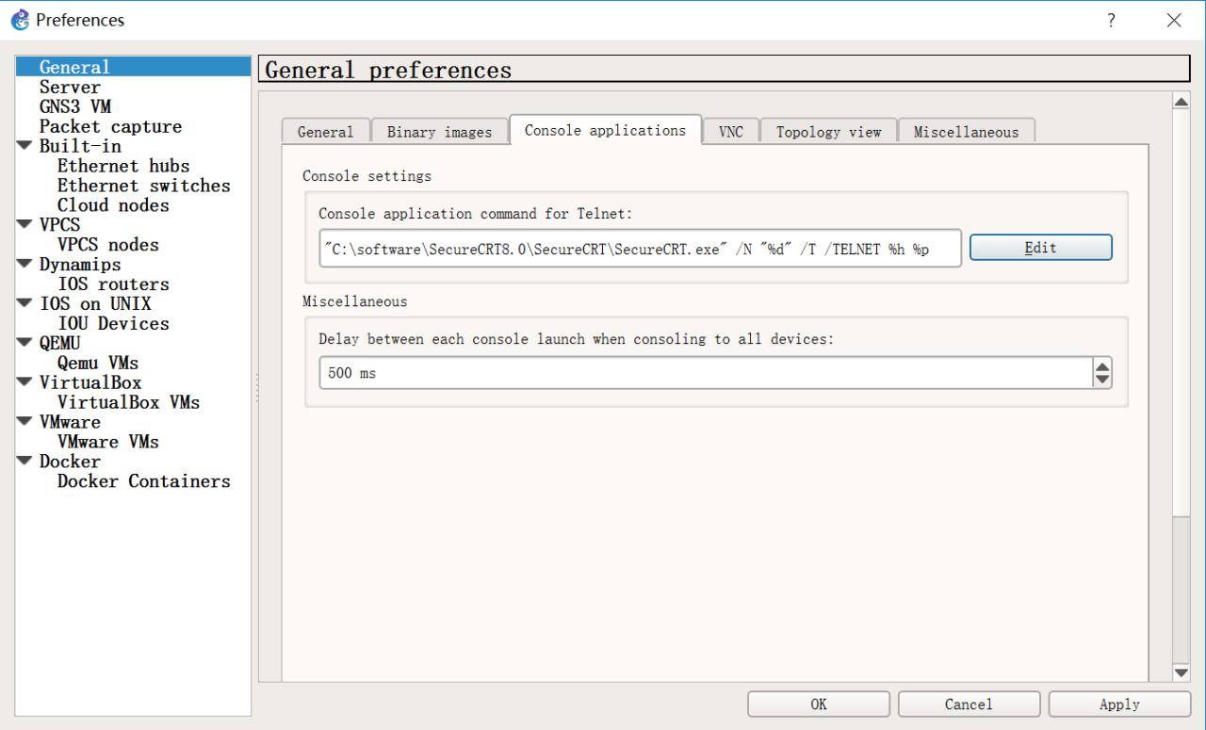Click the GNS3 icon in title bar

pos(20,20)
